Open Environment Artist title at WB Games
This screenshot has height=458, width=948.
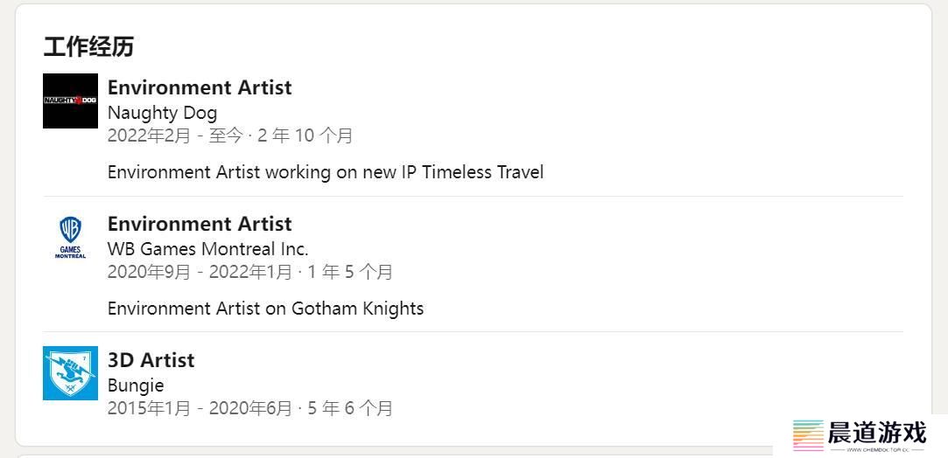[200, 224]
